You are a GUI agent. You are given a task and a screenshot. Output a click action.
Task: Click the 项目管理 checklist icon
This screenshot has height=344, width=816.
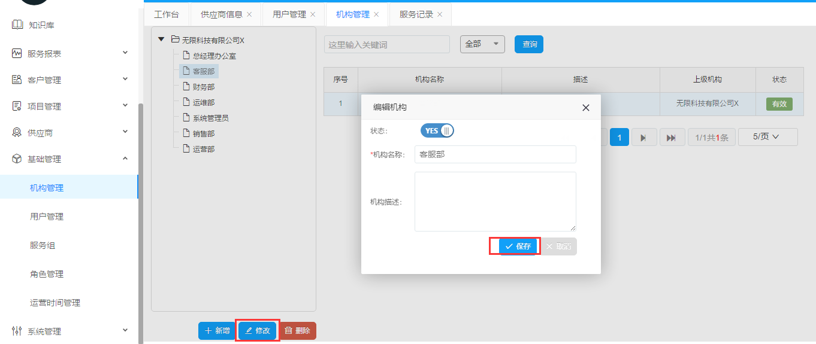pyautogui.click(x=17, y=106)
